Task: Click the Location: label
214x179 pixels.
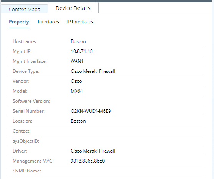Action: point(22,121)
